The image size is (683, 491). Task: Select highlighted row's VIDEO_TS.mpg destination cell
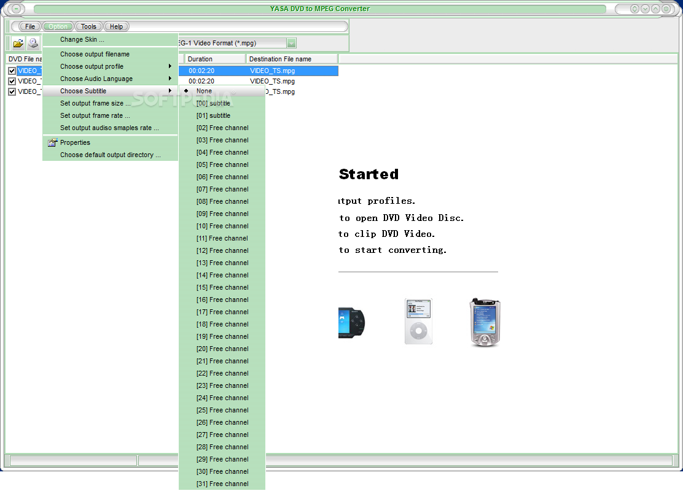pyautogui.click(x=272, y=71)
